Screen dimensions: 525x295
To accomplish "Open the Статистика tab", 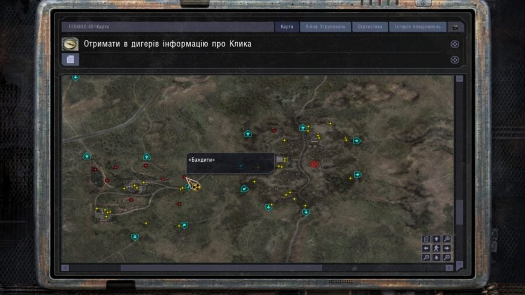I will pos(370,27).
